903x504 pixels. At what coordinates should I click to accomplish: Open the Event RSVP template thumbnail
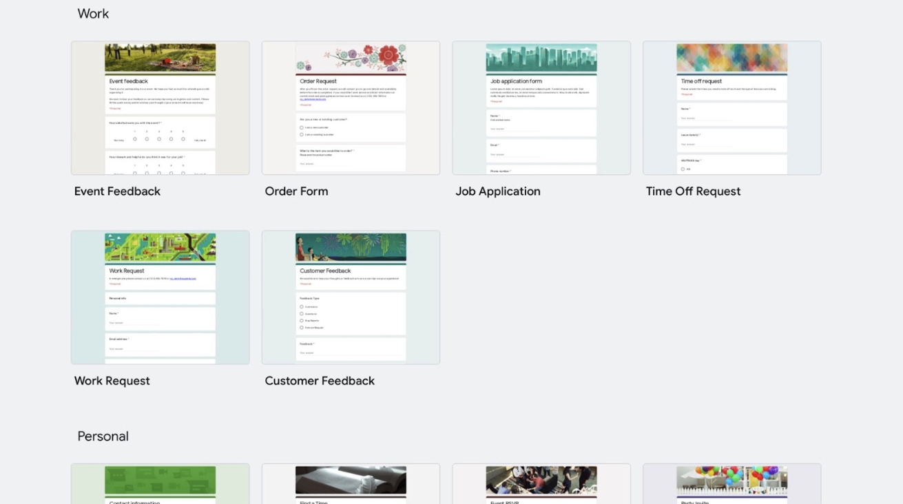(541, 484)
